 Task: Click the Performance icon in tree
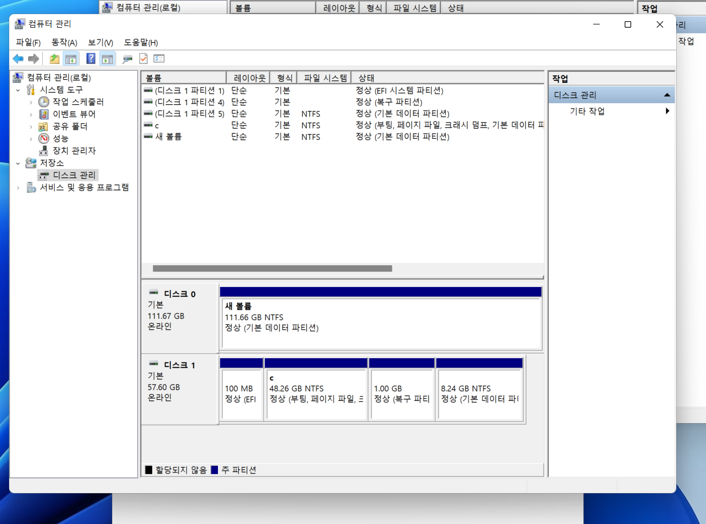[x=44, y=138]
